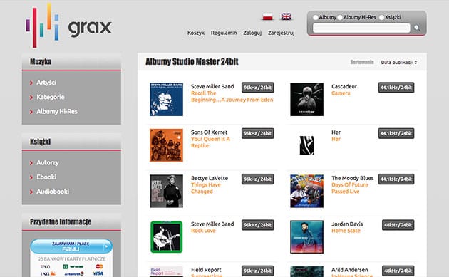The width and height of the screenshot is (449, 277).
Task: Open Ebooki in Książki sidebar
Action: (x=46, y=177)
